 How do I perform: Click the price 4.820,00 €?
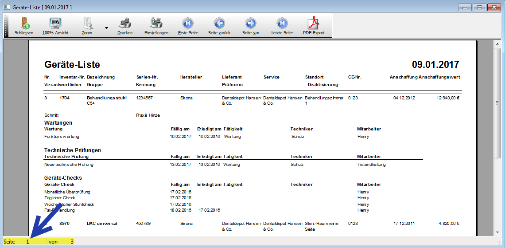point(449,223)
